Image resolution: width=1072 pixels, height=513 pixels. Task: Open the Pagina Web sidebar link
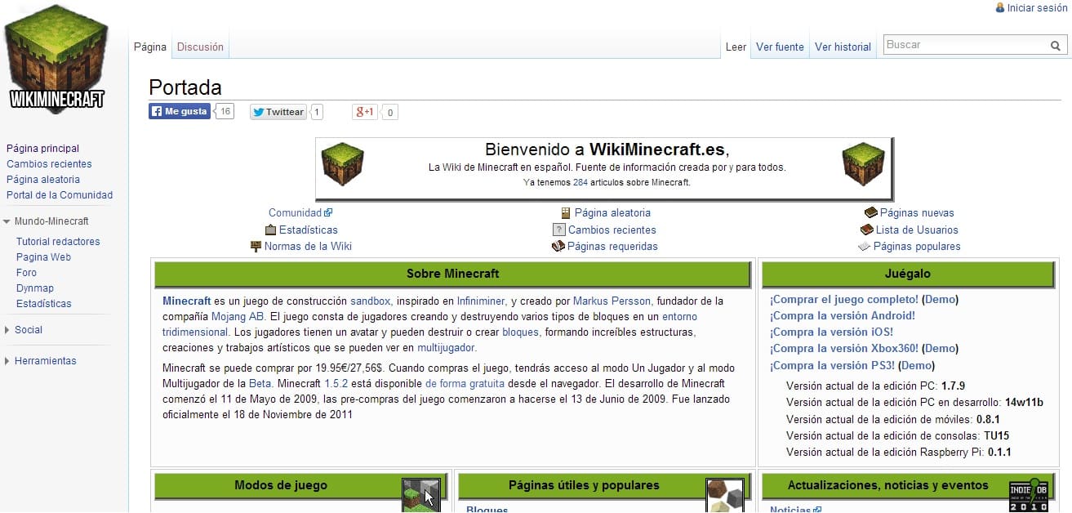(43, 257)
